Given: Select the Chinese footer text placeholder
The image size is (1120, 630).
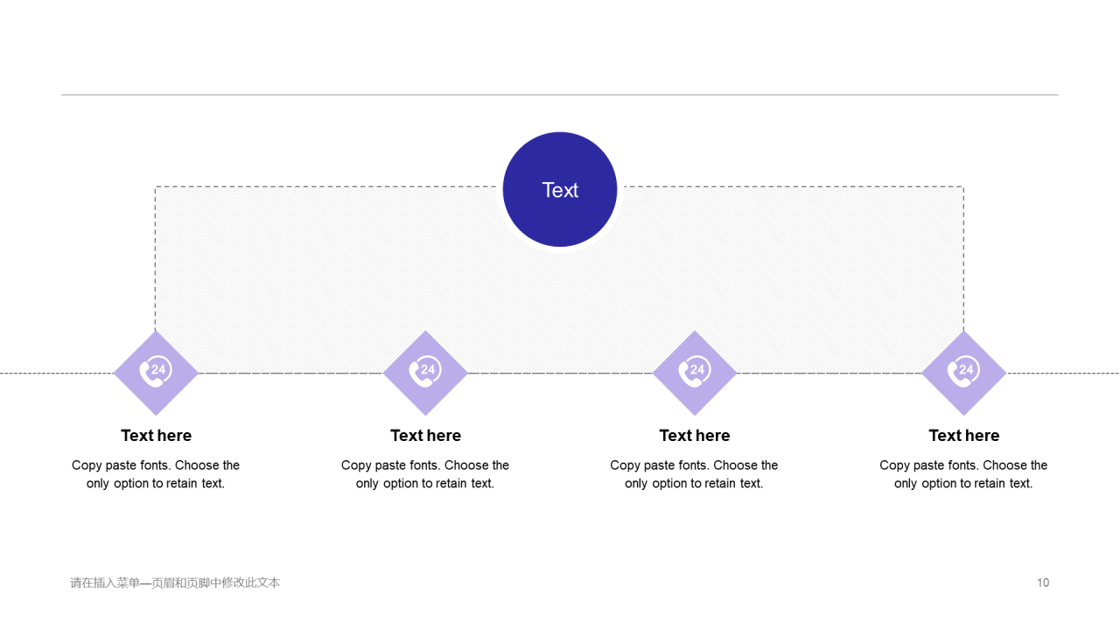Looking at the screenshot, I should (175, 583).
